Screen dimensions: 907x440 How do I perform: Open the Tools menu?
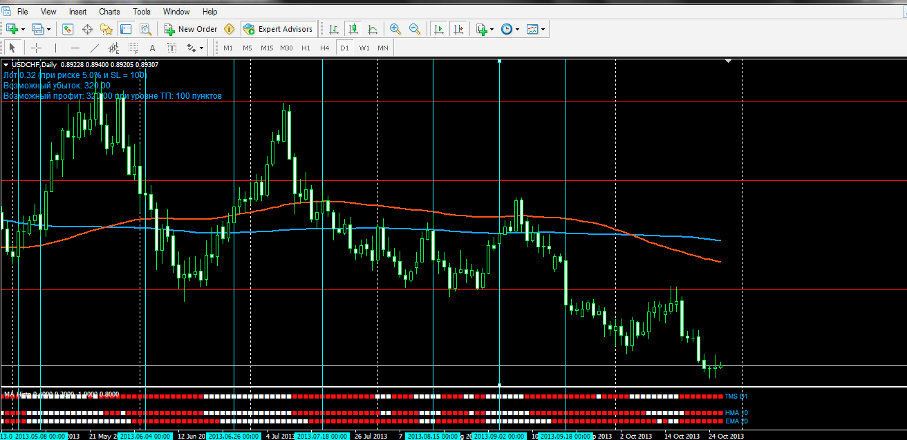click(x=142, y=12)
